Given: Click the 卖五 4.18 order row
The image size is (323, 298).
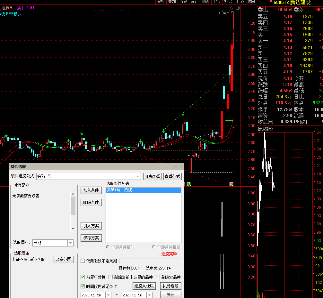Looking at the screenshot, I should [x=290, y=16].
